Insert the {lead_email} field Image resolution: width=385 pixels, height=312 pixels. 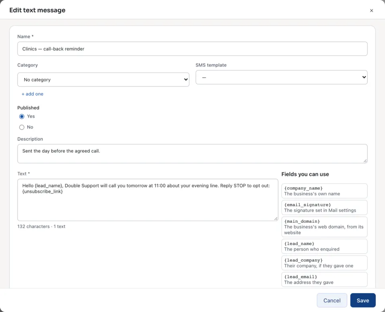(x=324, y=279)
